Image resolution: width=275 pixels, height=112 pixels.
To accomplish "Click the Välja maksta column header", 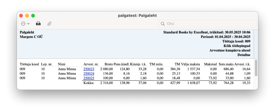I will (190, 64).
